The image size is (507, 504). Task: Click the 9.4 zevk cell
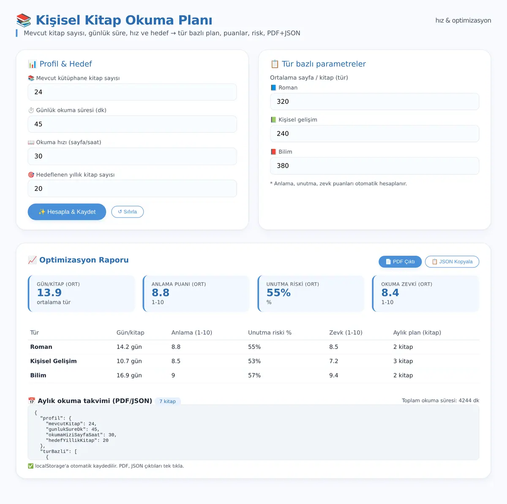click(334, 375)
